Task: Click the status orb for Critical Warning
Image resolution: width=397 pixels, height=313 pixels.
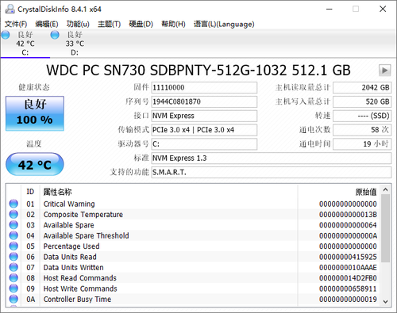Action: (13, 204)
